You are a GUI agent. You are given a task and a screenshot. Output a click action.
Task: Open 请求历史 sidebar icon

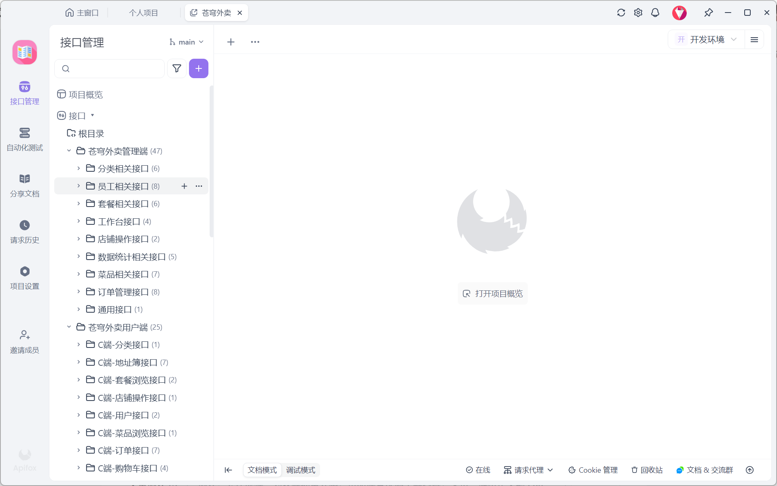25,231
